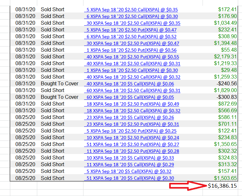
Task: Open link 18 XSPA $2.50 Put @ $0.49
Action: [x=132, y=104]
